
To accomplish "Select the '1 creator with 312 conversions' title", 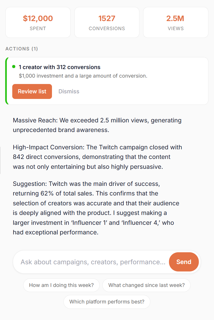I will click(59, 67).
